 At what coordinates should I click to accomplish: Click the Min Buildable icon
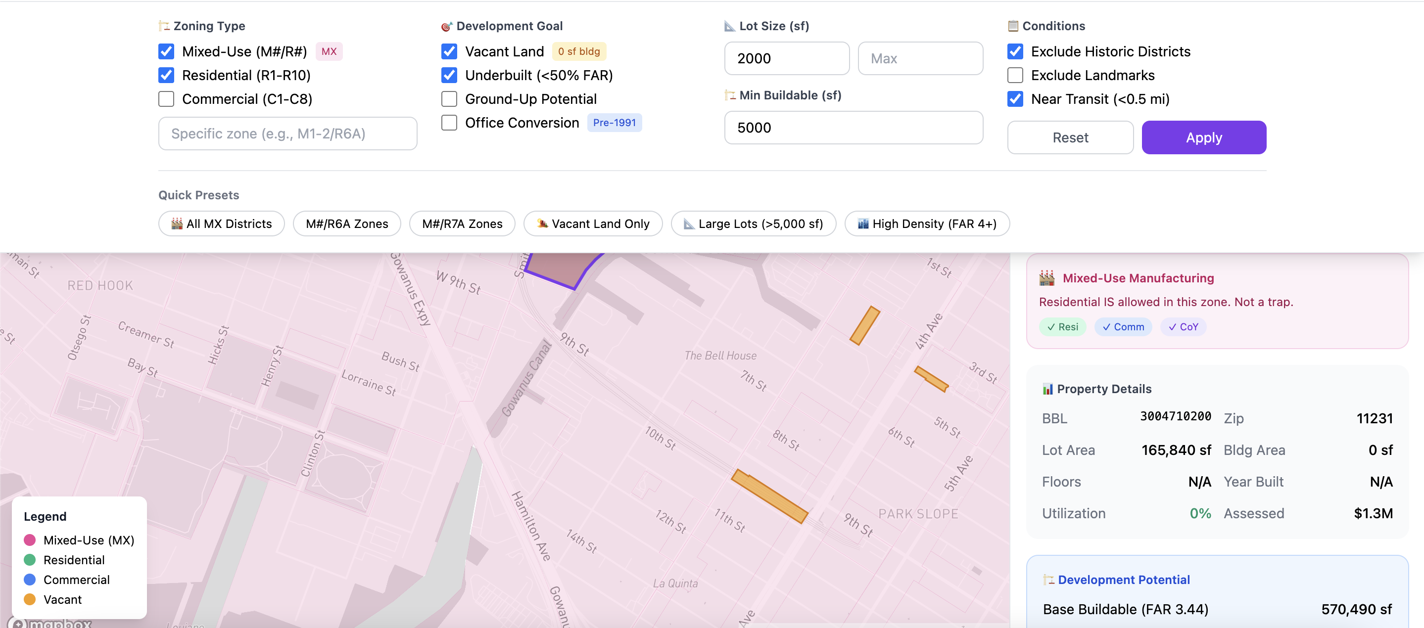730,95
